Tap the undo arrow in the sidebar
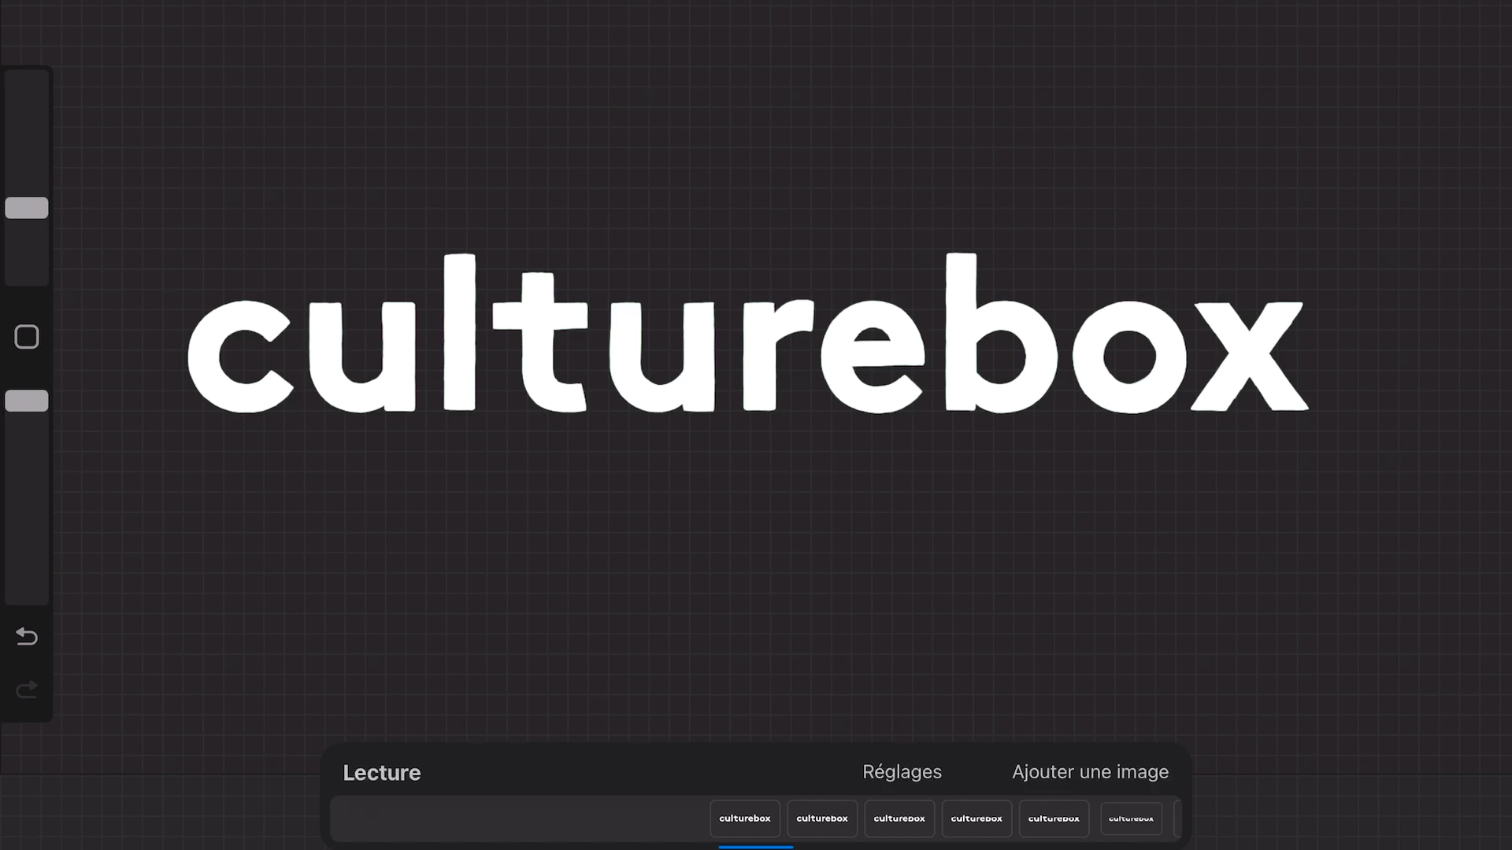Screen dimensions: 1512x850 (x=27, y=636)
